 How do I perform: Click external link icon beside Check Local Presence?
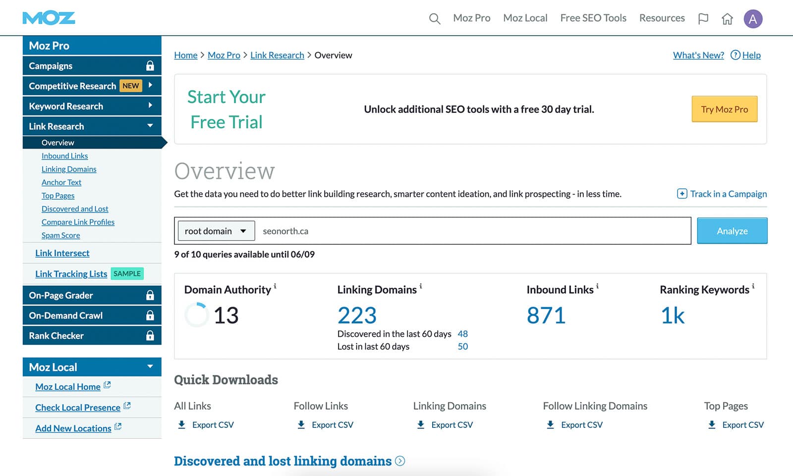click(x=127, y=406)
